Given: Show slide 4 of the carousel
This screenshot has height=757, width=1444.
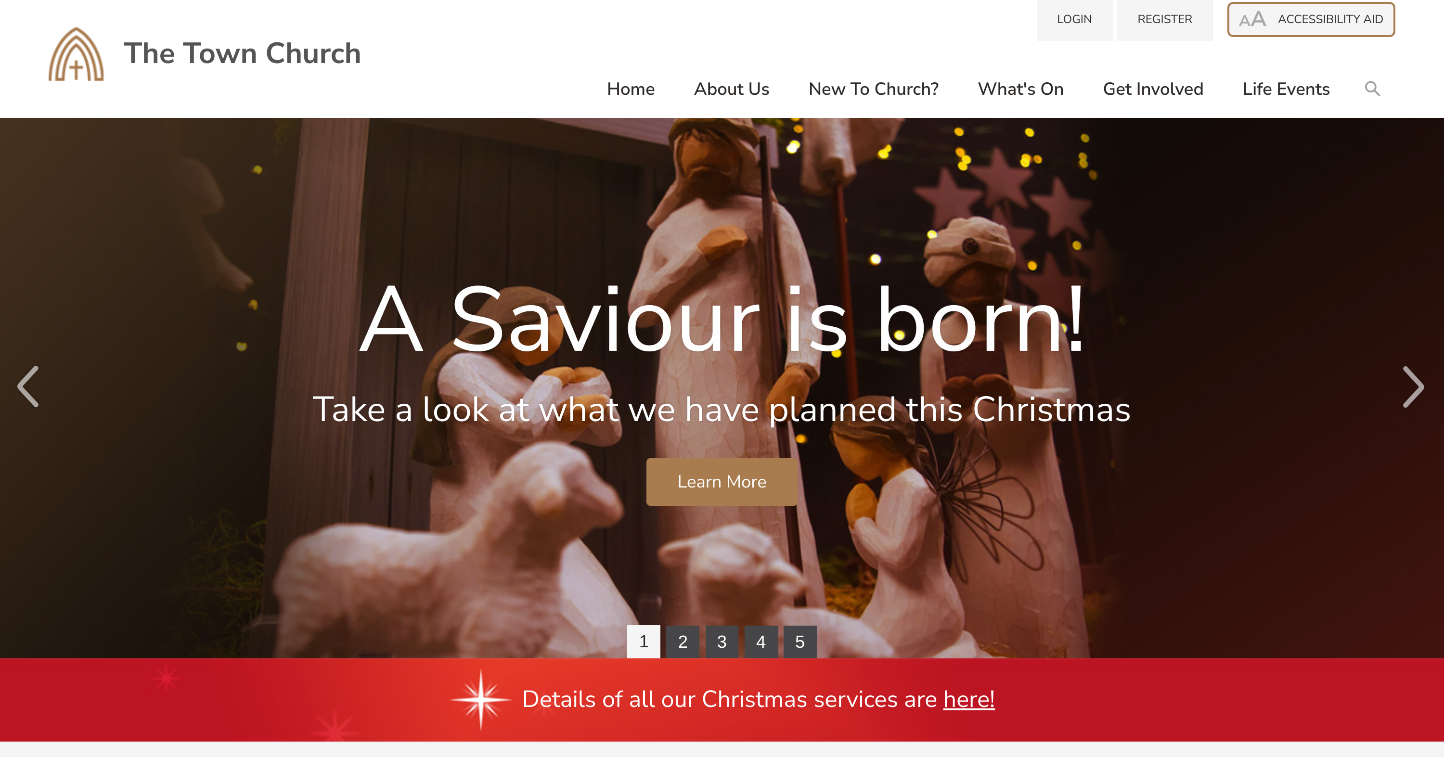Looking at the screenshot, I should coord(761,642).
